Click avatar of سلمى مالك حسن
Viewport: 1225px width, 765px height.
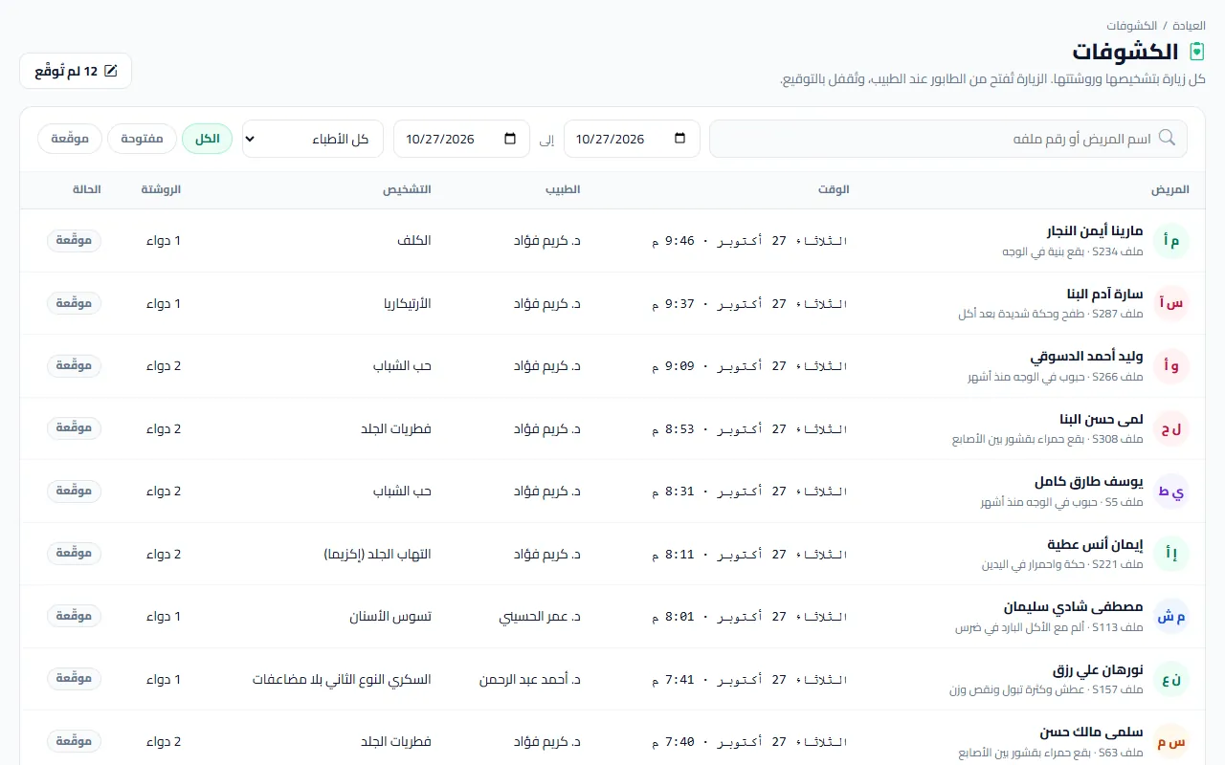1171,742
